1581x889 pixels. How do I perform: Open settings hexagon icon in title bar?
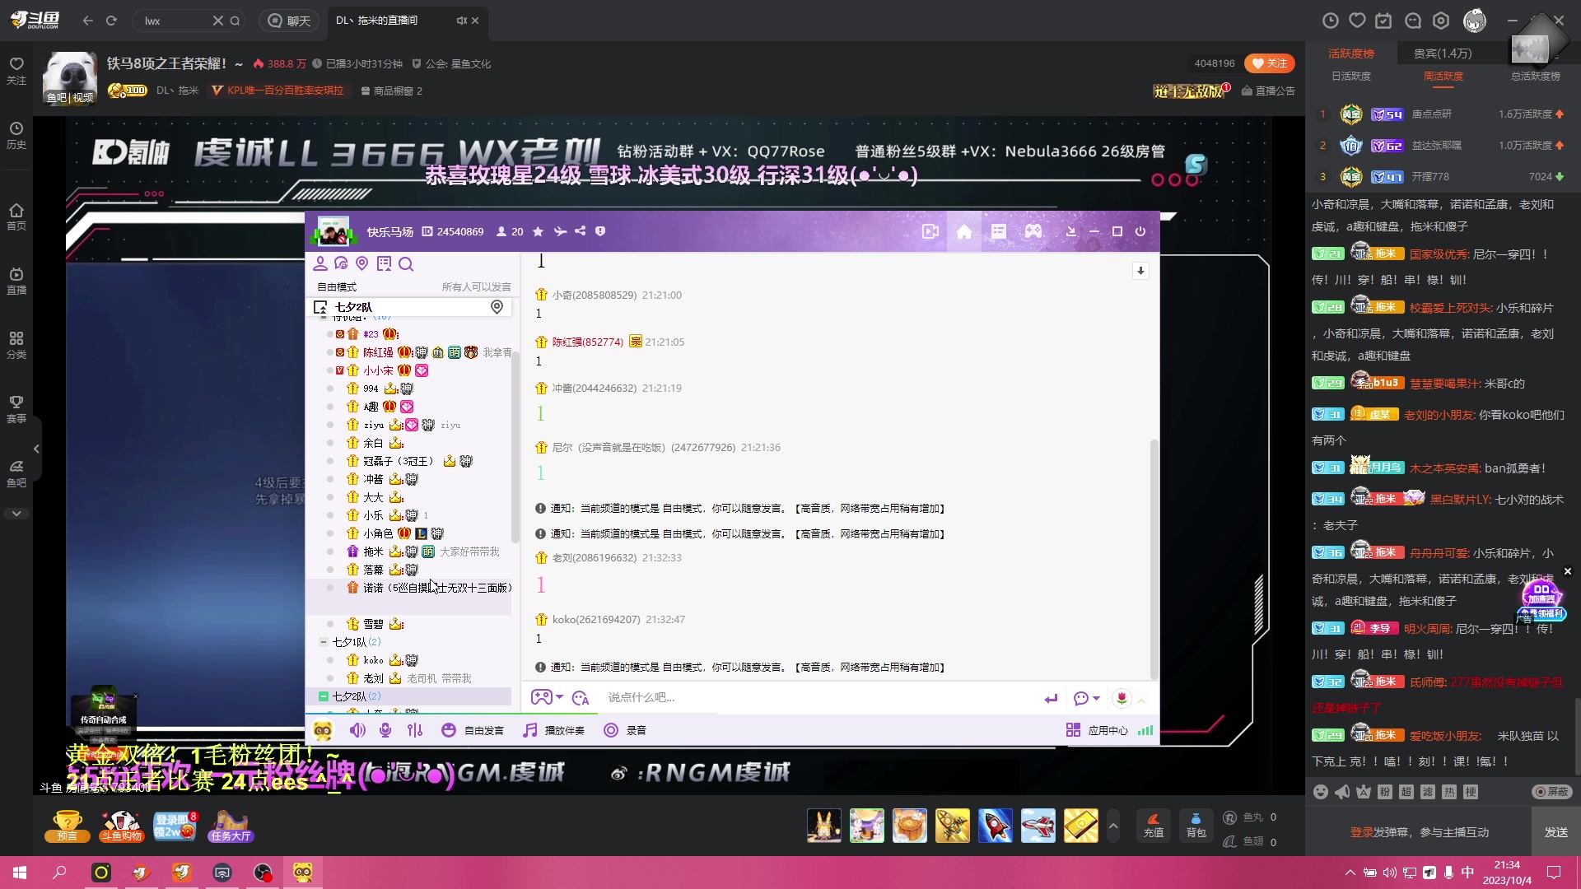pos(1441,21)
